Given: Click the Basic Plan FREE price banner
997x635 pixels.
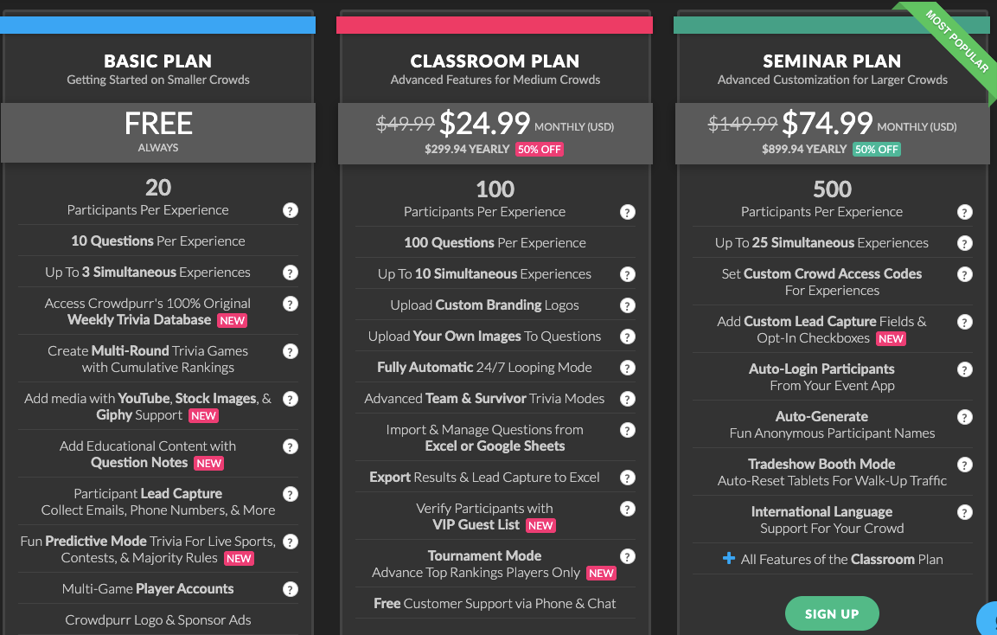Looking at the screenshot, I should 158,130.
